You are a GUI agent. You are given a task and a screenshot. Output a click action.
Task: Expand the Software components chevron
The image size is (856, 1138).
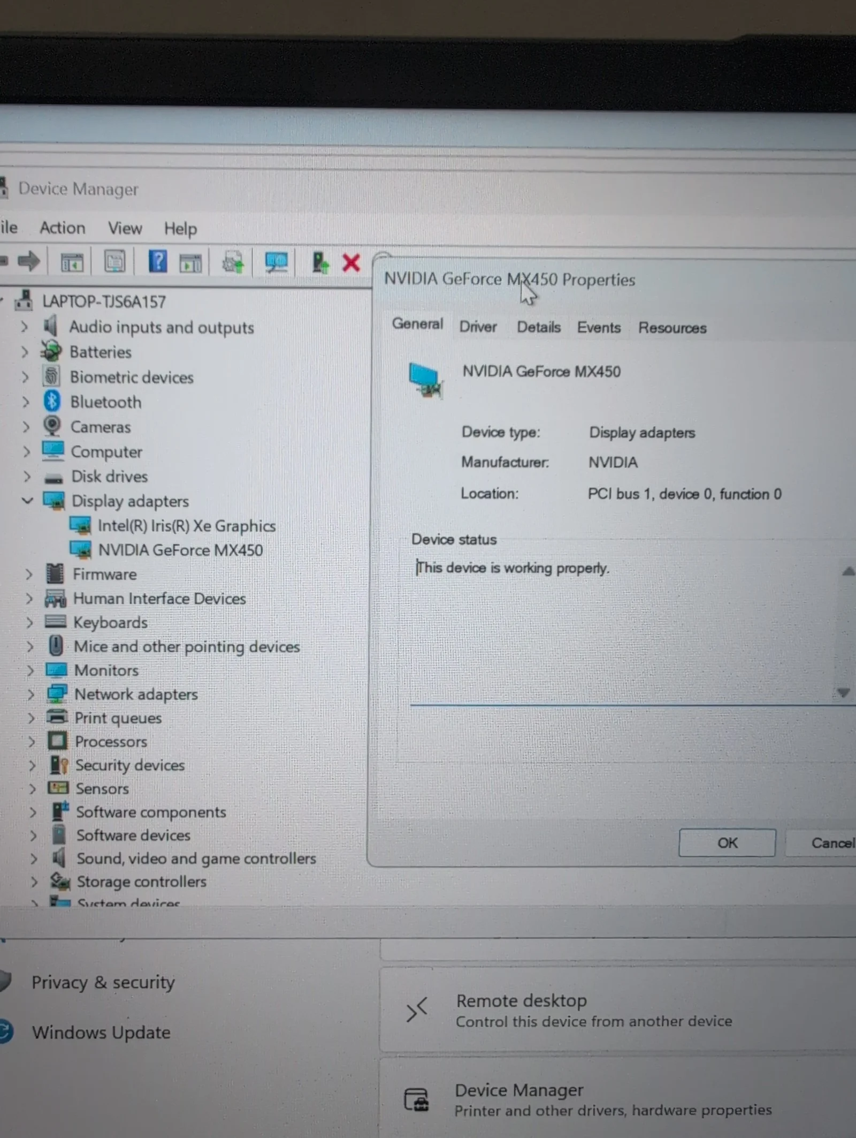(33, 812)
